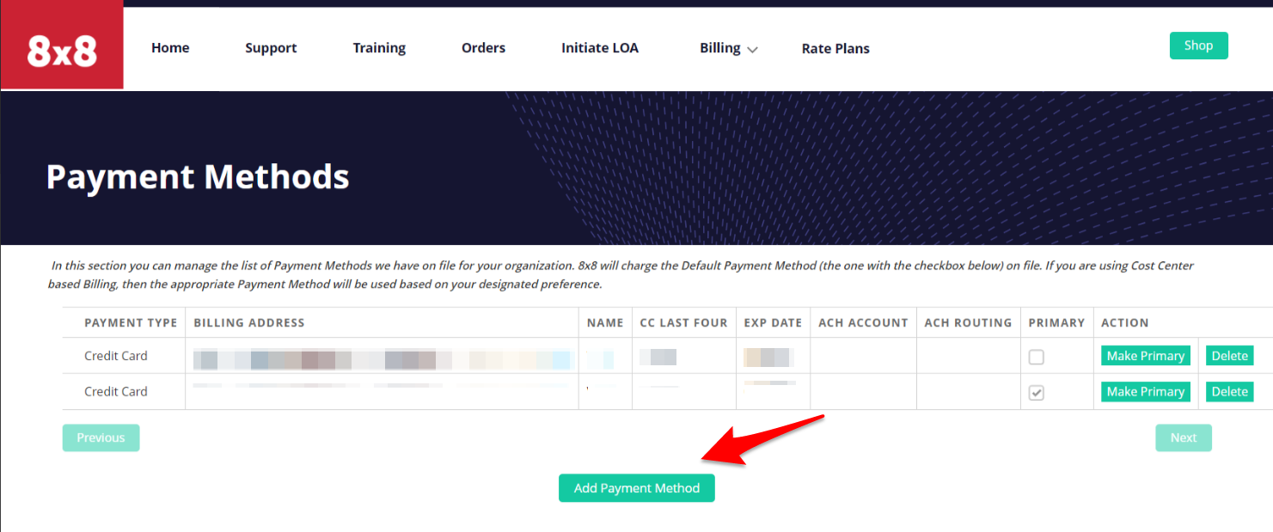Click the 8x8 logo

point(62,50)
